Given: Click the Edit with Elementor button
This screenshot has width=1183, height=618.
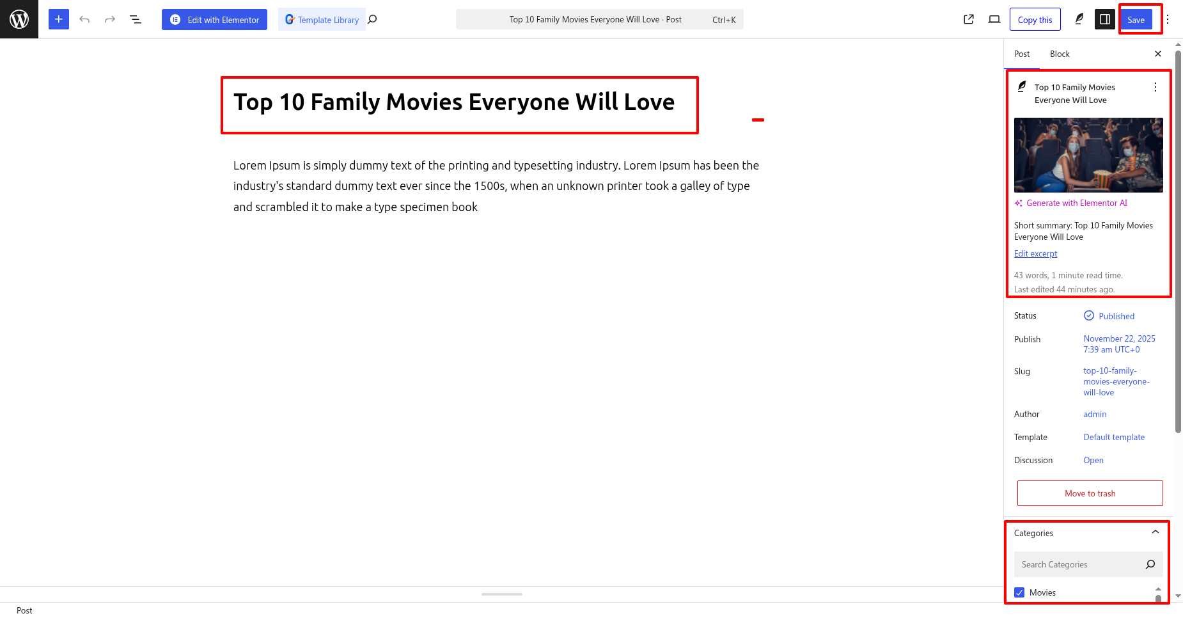Looking at the screenshot, I should [x=214, y=19].
